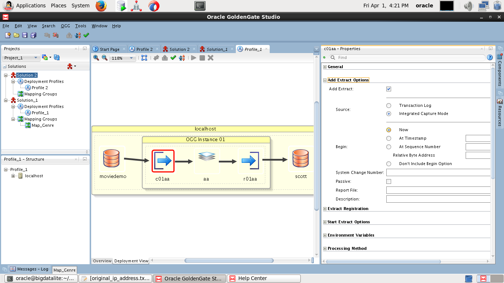Select the scott database icon
The height and width of the screenshot is (283, 504).
click(301, 159)
